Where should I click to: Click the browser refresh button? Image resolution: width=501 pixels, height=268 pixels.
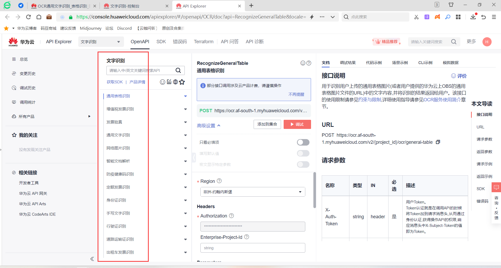click(x=28, y=17)
